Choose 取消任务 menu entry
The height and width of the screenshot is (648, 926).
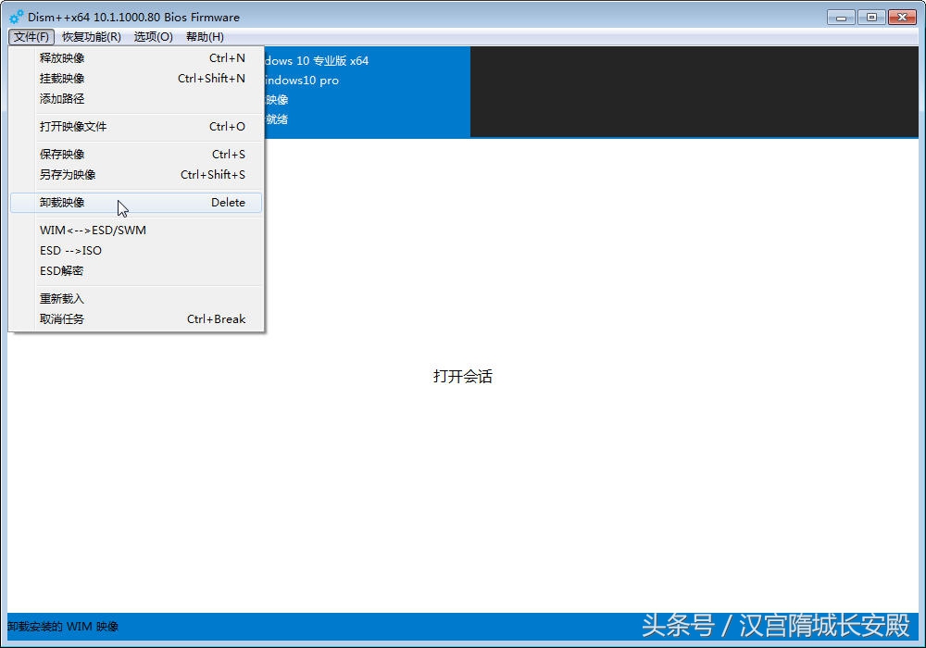point(136,318)
